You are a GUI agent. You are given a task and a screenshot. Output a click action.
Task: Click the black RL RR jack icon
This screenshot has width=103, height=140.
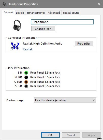click(26, 77)
